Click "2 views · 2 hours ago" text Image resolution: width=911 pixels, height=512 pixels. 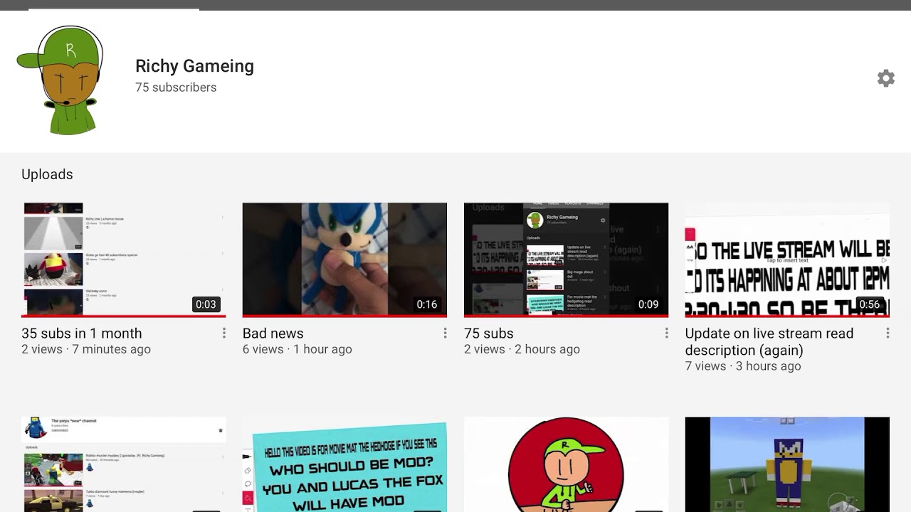pyautogui.click(x=522, y=349)
